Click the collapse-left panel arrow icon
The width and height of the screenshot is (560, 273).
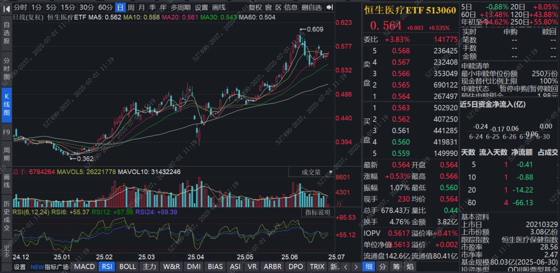coord(7,7)
